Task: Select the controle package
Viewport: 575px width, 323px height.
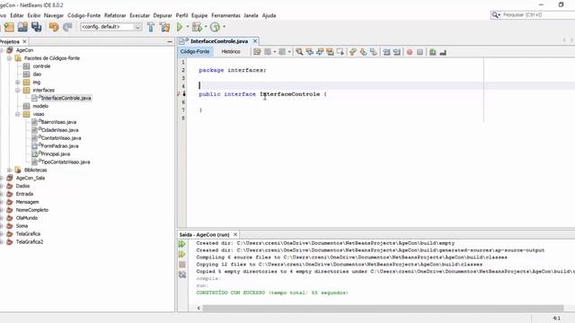Action: (x=41, y=66)
